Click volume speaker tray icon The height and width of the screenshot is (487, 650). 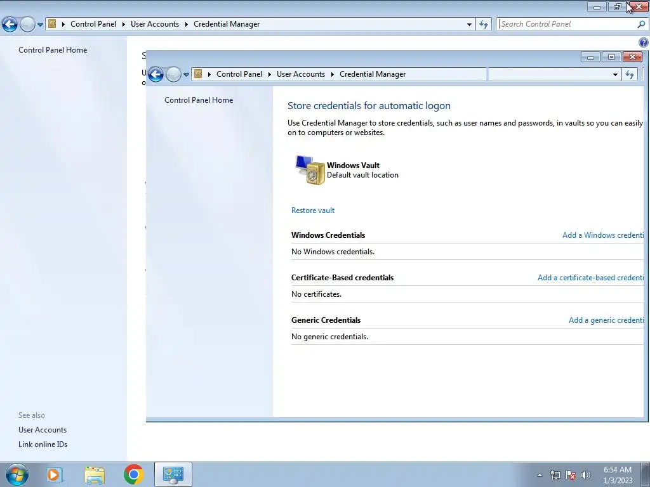[585, 475]
